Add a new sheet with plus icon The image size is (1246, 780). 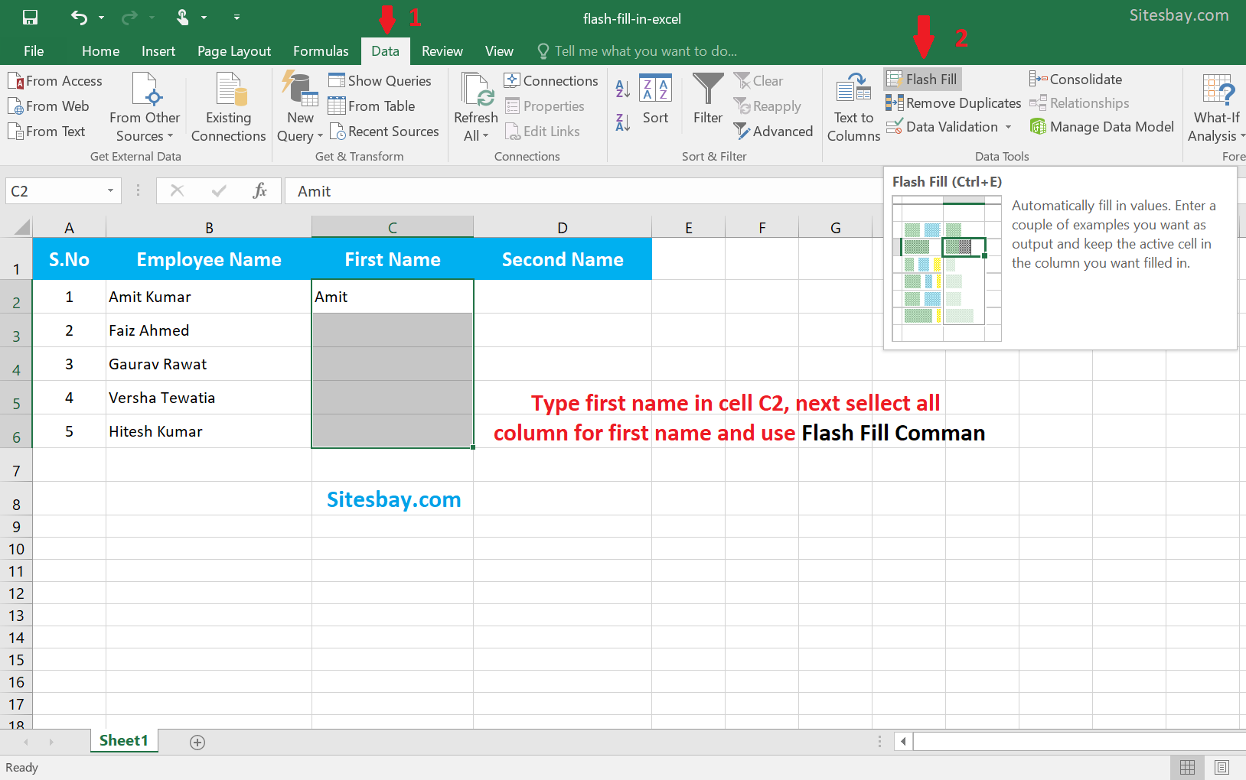click(197, 743)
